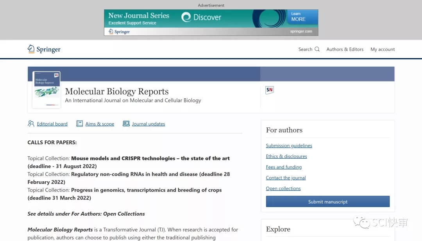Viewport: 422px width, 241px height.
Task: Click the SN Springer Nature badge
Action: 269,90
